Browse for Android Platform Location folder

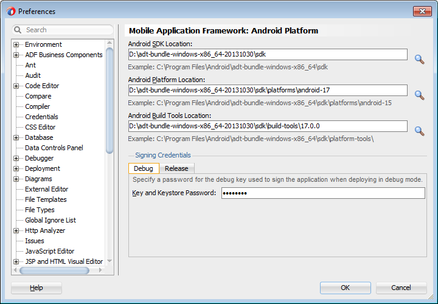click(419, 95)
